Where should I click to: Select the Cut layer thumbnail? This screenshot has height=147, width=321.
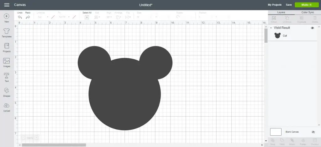point(277,35)
